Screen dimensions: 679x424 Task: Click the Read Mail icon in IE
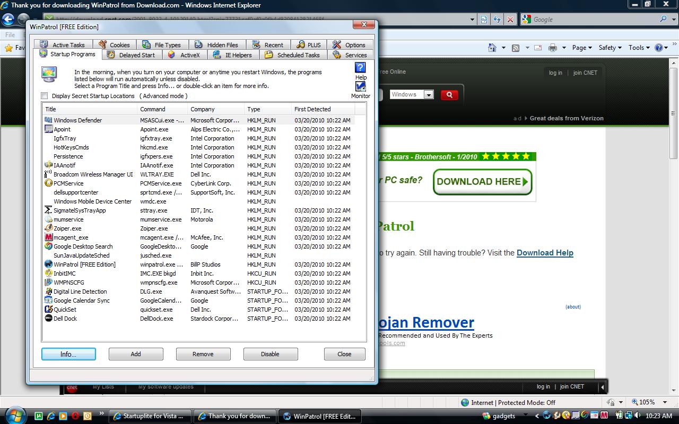[538, 48]
